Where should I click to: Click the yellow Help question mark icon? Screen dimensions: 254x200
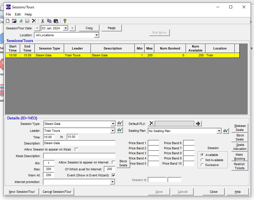pyautogui.click(x=65, y=21)
